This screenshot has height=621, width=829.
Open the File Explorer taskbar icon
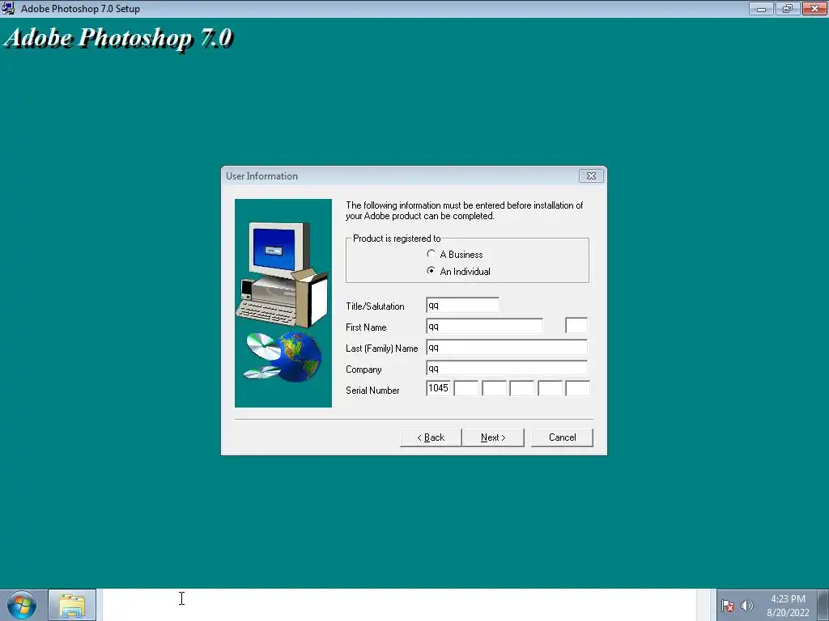pyautogui.click(x=72, y=605)
